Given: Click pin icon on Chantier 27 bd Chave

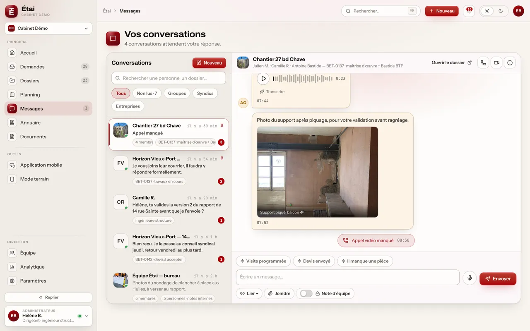Looking at the screenshot, I should click(222, 125).
